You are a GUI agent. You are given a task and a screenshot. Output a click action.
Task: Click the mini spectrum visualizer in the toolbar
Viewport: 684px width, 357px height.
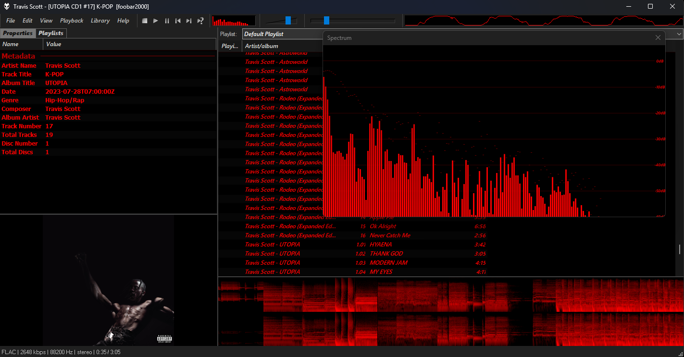click(x=234, y=21)
